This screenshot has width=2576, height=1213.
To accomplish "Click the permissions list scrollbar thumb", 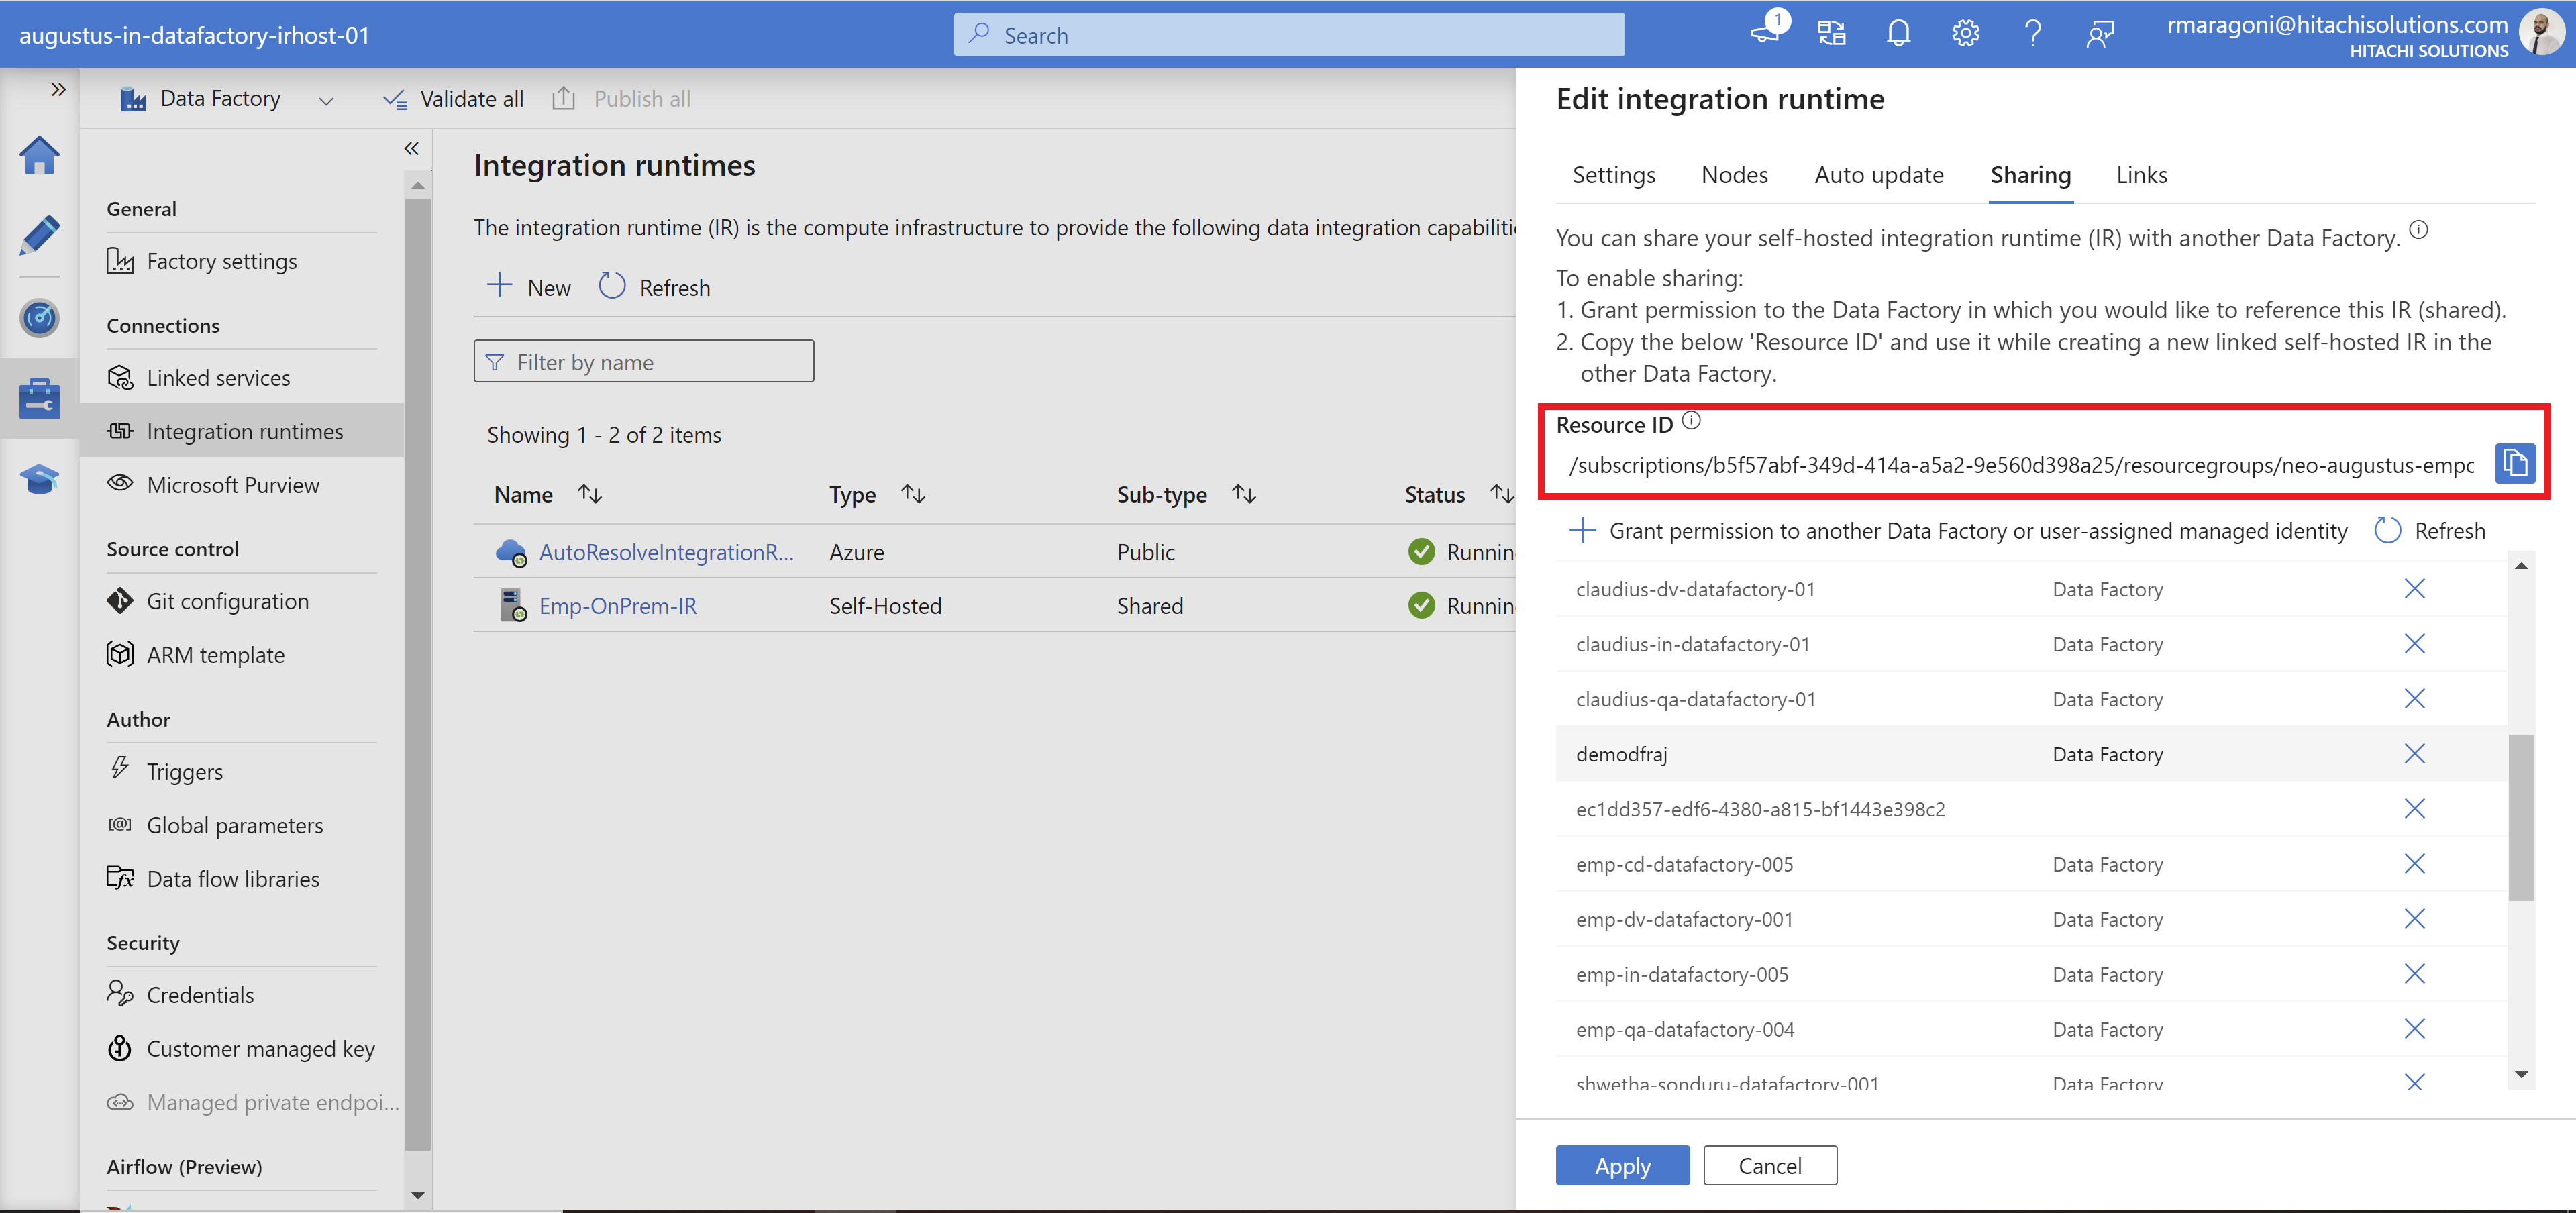I will tap(2520, 817).
